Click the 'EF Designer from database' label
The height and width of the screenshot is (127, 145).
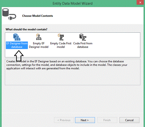point(17,45)
